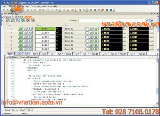Enable the A axis with its green button
This screenshot has height=116, width=160.
pos(20,45)
